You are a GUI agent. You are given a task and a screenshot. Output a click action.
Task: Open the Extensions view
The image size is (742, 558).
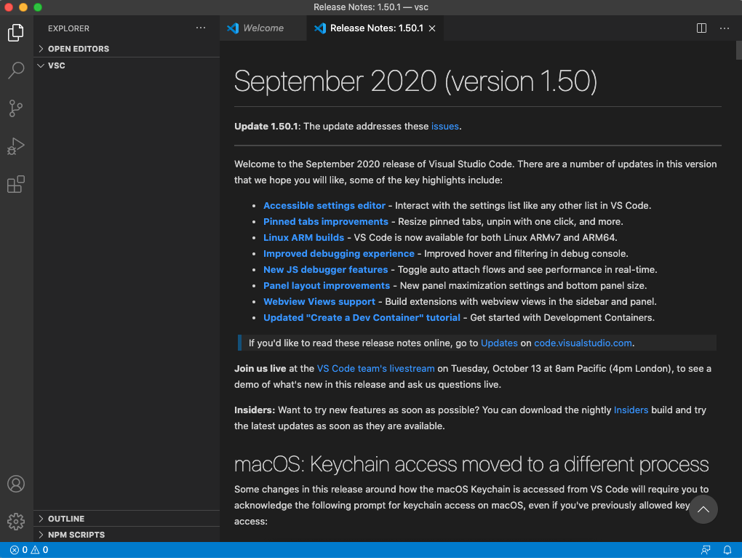(x=15, y=184)
